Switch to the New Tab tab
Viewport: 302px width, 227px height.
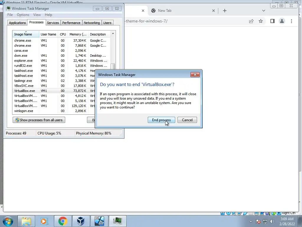point(183,11)
